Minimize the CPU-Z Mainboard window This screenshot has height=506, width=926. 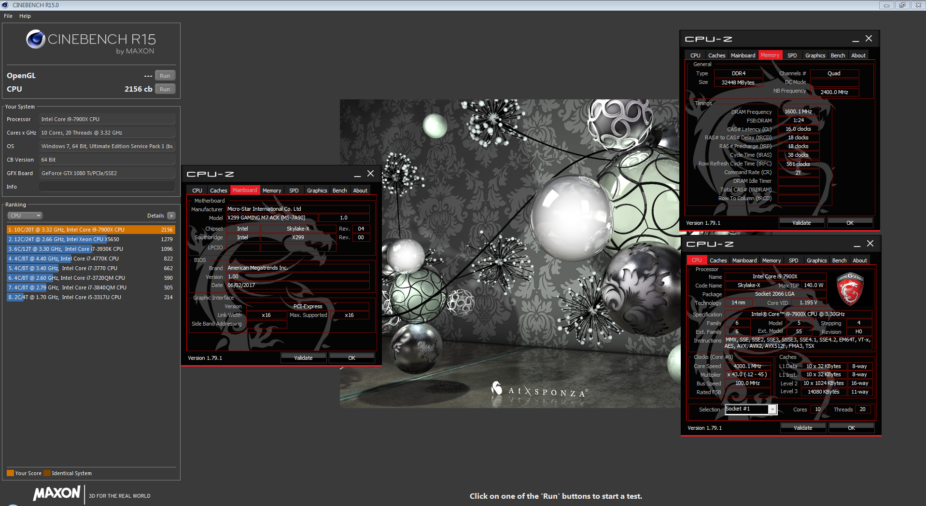tap(357, 174)
